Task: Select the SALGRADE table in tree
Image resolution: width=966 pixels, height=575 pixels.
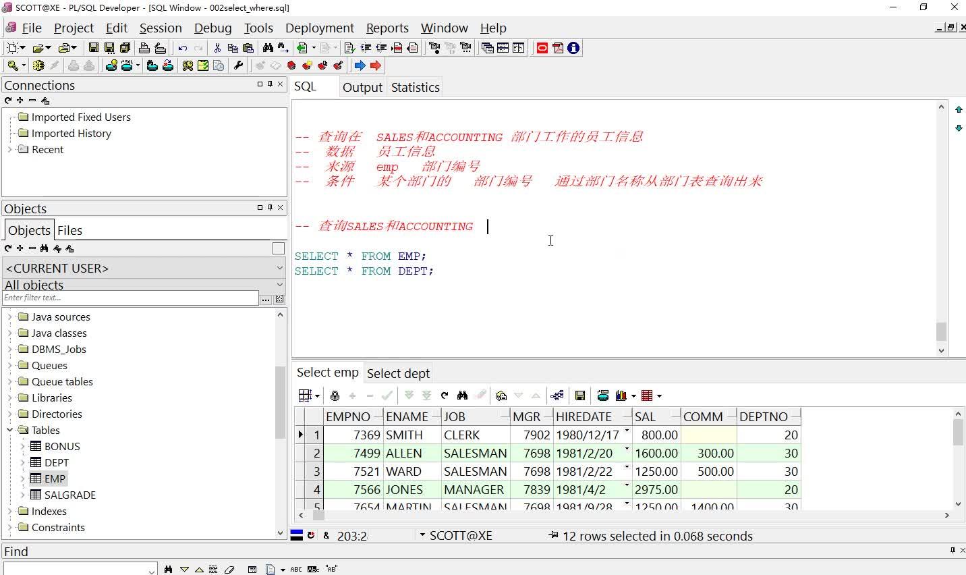Action: (x=69, y=495)
